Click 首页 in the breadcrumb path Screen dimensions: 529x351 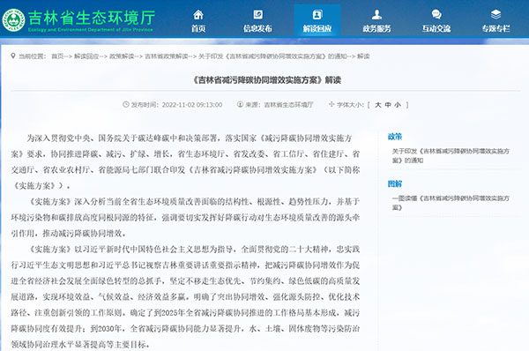click(x=57, y=56)
